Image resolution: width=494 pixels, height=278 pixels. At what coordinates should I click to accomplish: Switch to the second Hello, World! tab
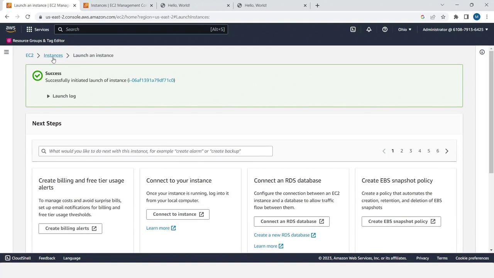(271, 5)
